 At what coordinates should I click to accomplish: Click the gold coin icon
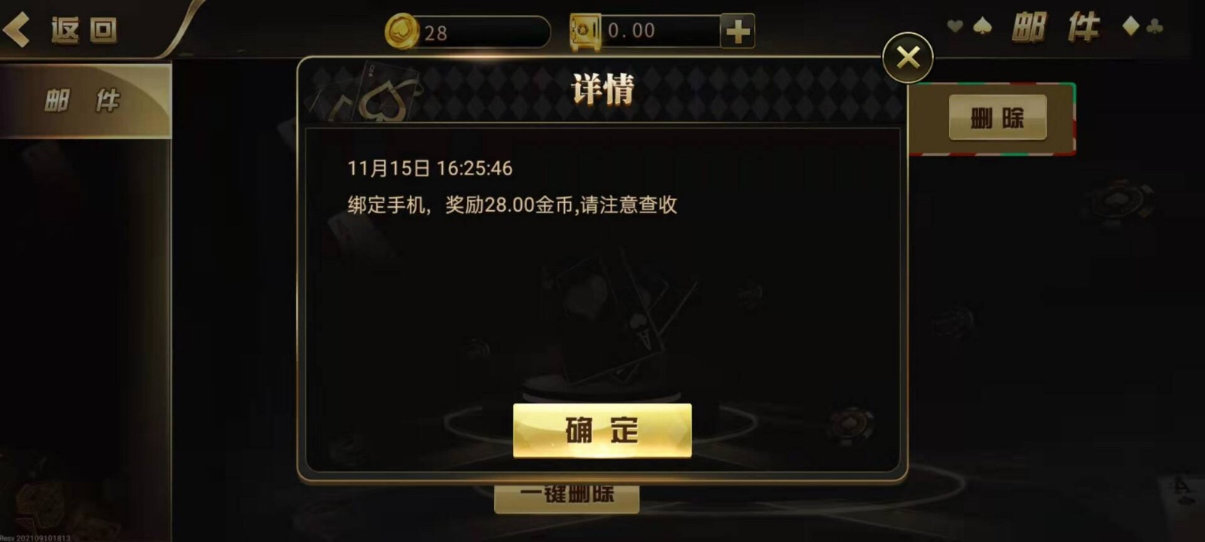(401, 32)
